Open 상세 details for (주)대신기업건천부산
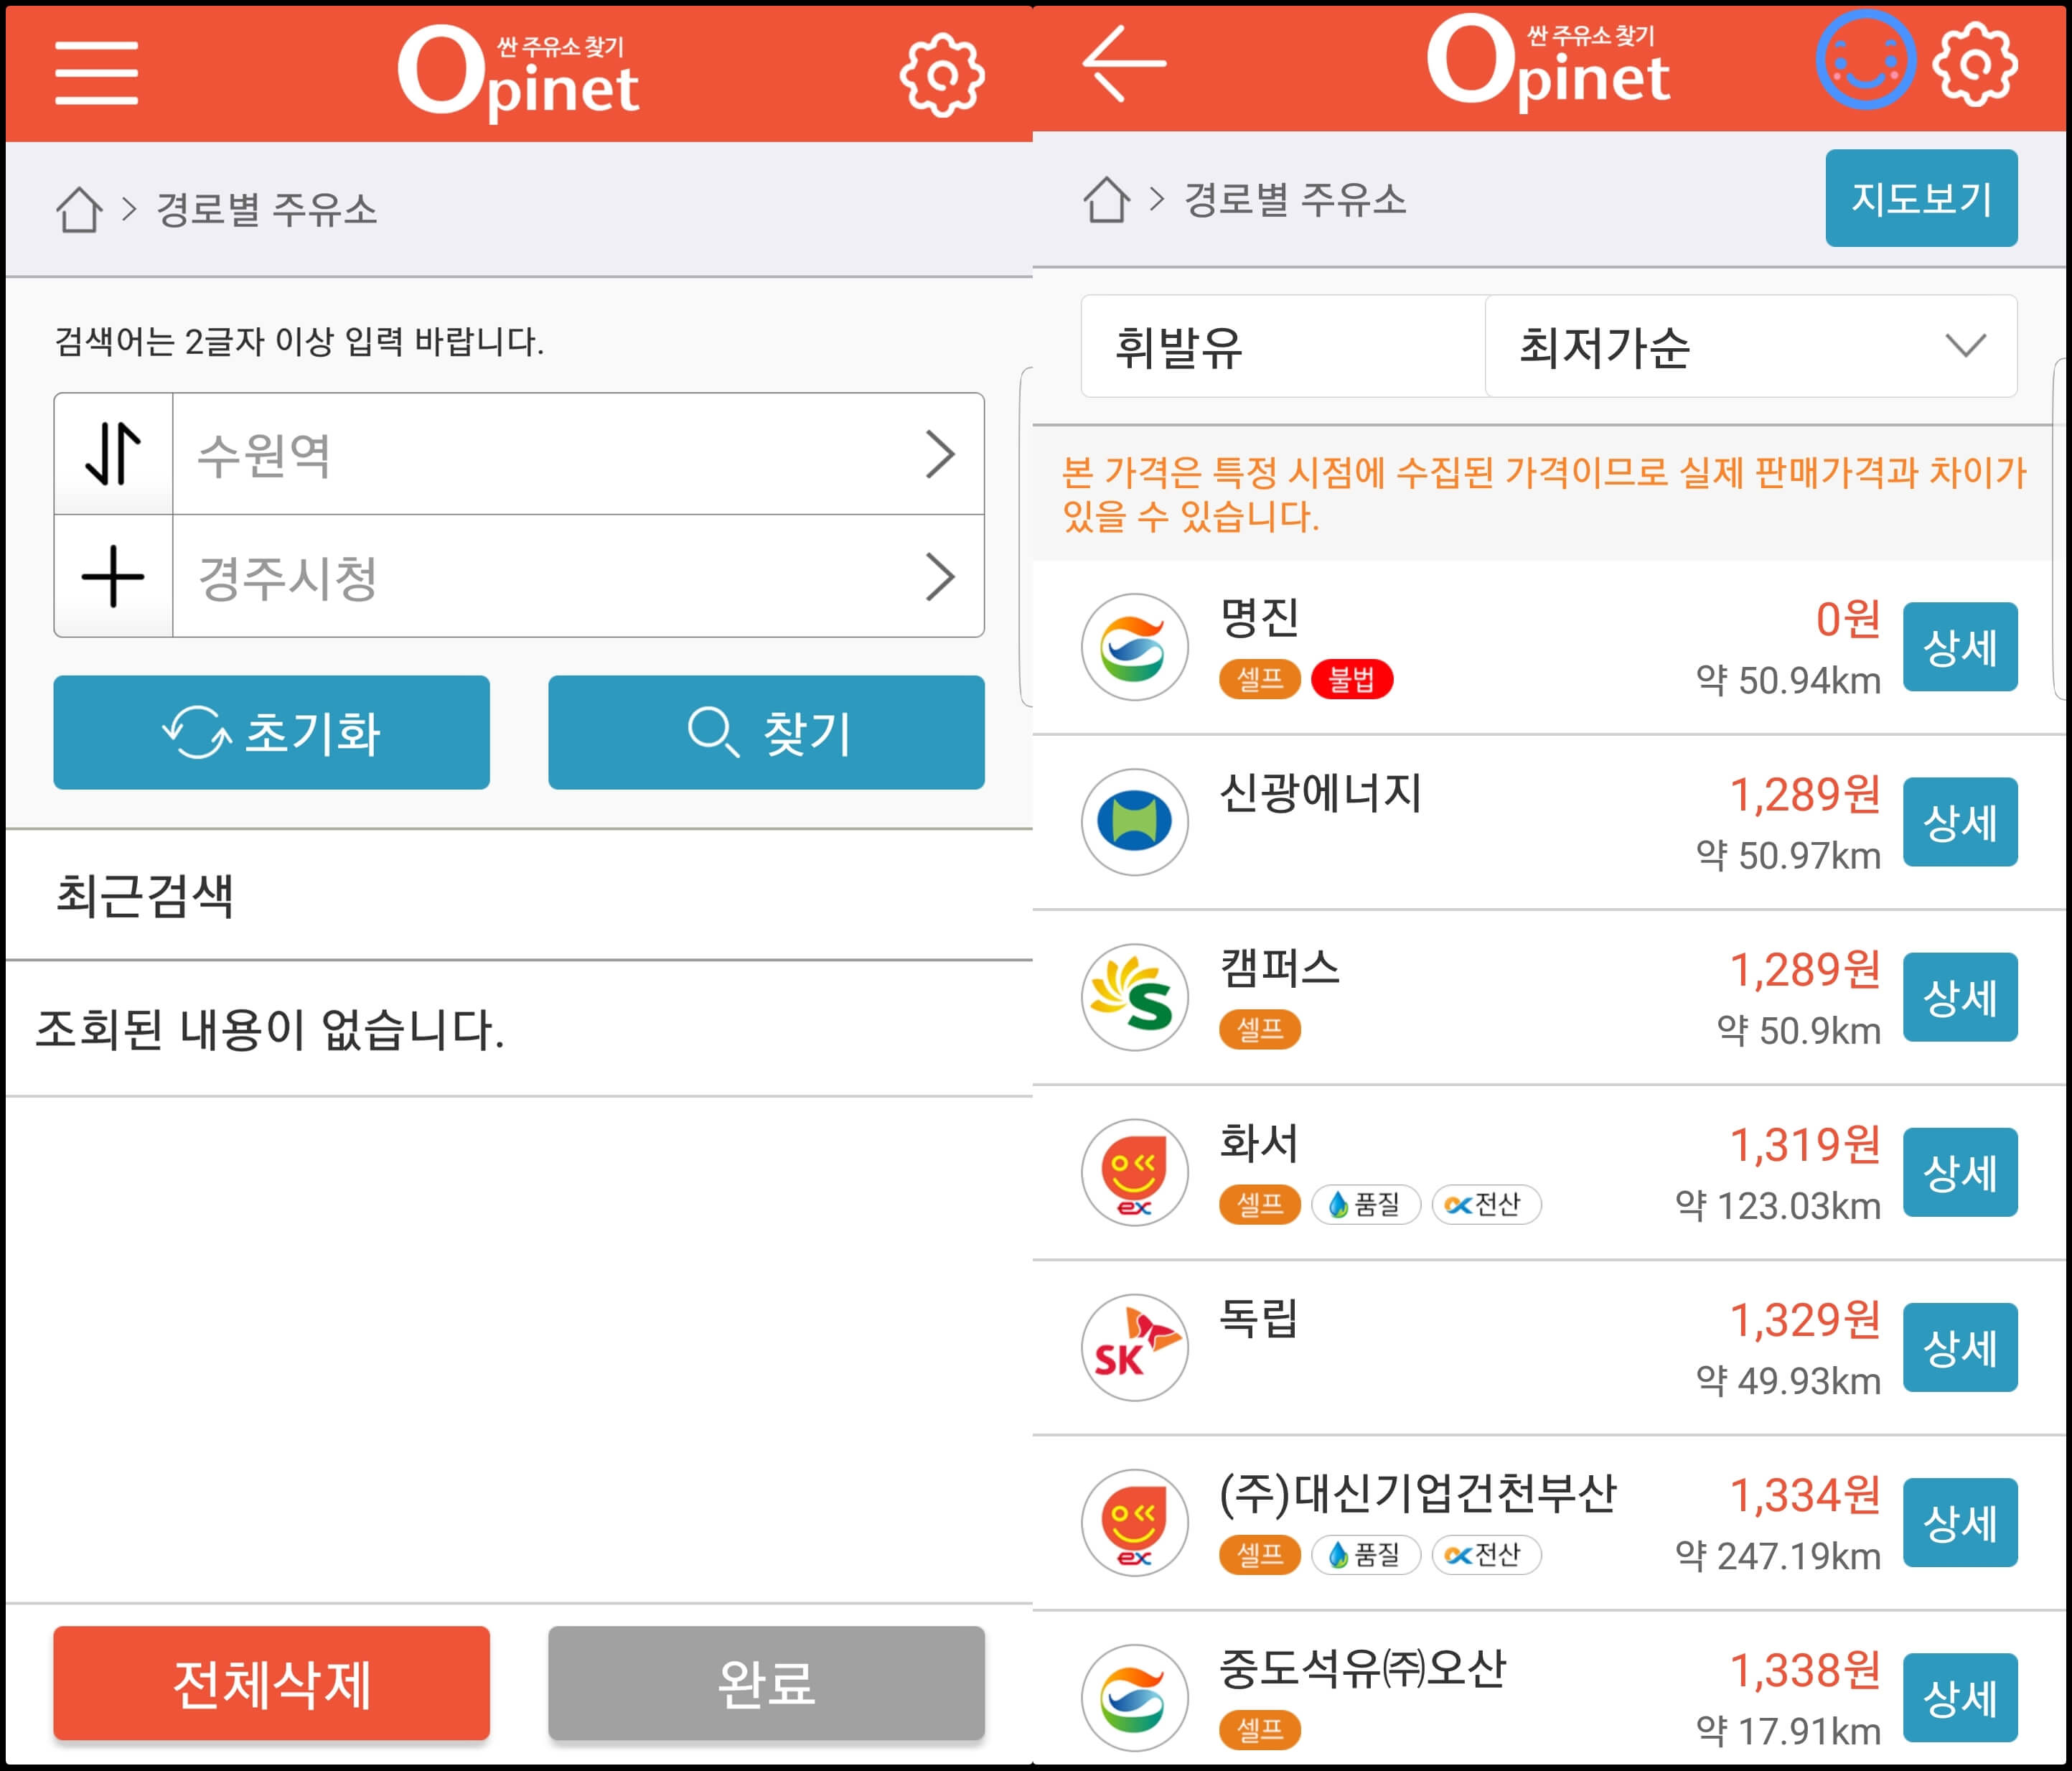This screenshot has height=1771, width=2072. 1960,1522
